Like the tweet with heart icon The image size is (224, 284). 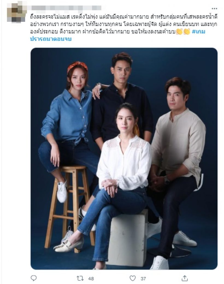pos(133,278)
